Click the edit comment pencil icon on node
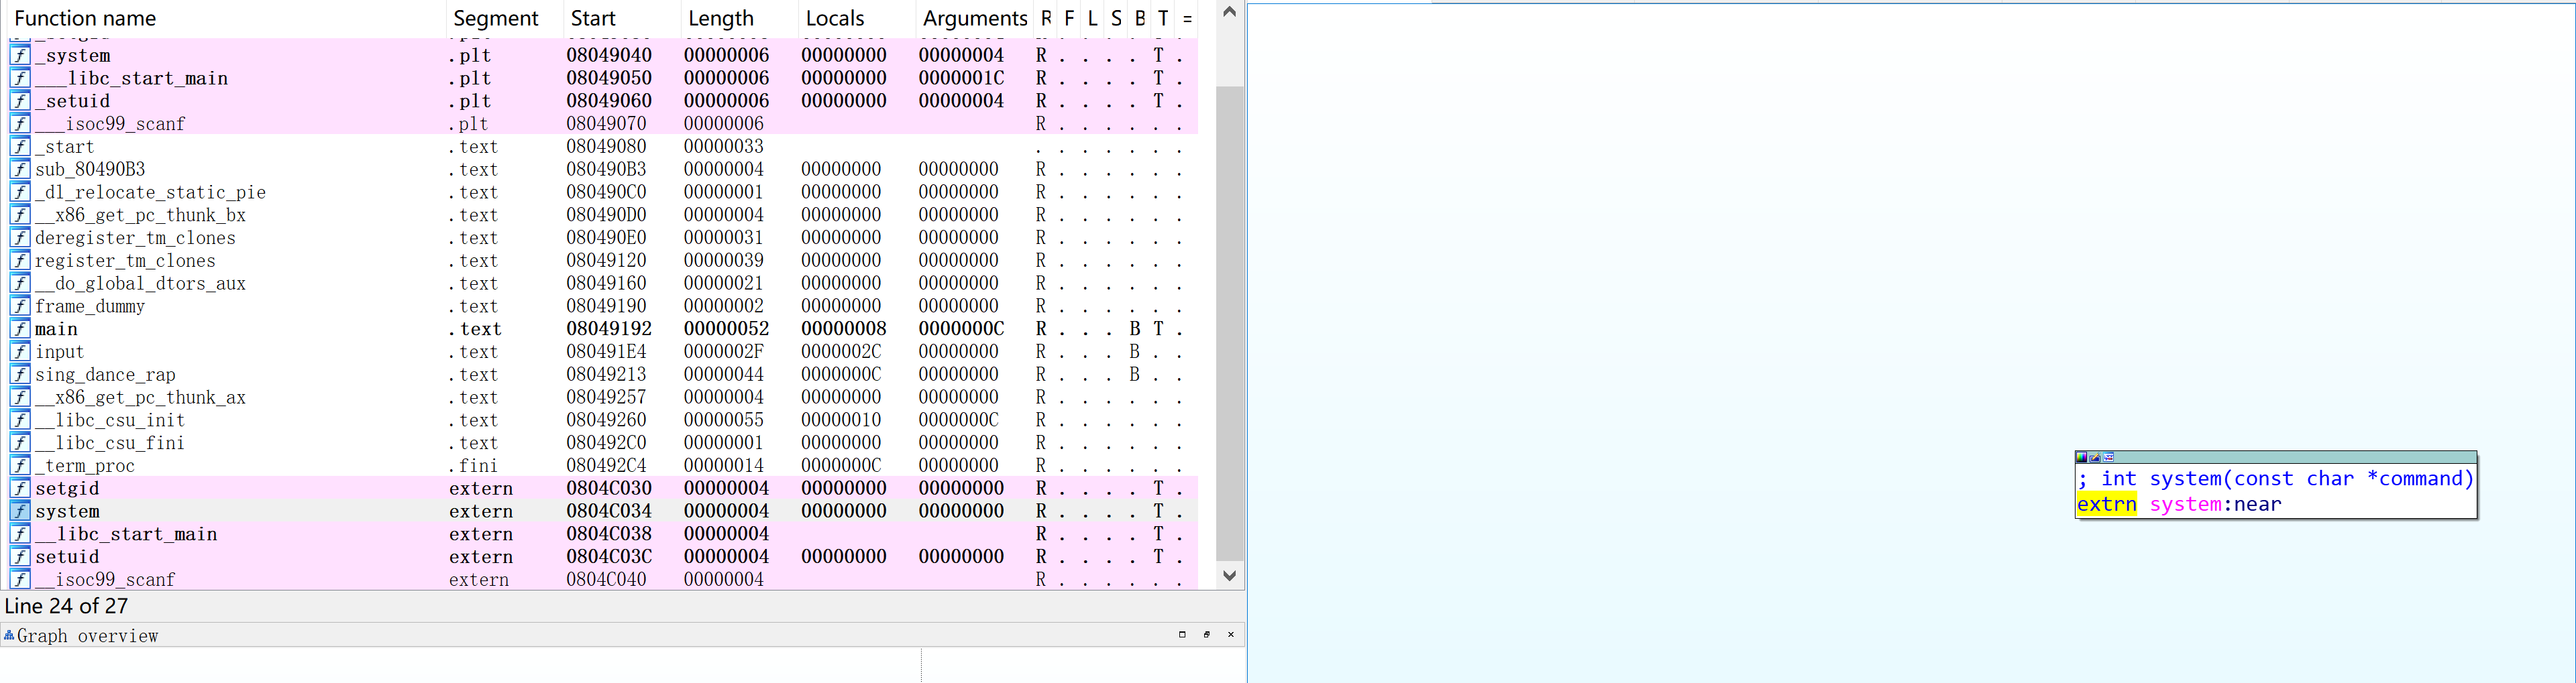2576x683 pixels. tap(2095, 457)
